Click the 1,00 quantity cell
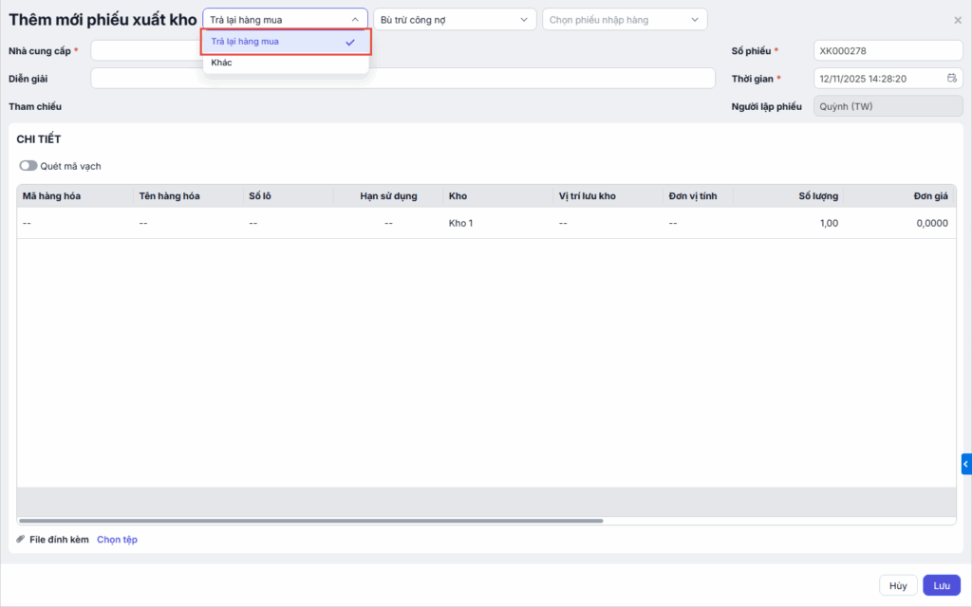Viewport: 972px width, 607px height. (789, 223)
